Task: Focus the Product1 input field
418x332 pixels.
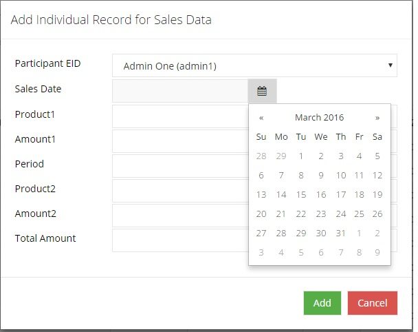Action: coord(180,116)
